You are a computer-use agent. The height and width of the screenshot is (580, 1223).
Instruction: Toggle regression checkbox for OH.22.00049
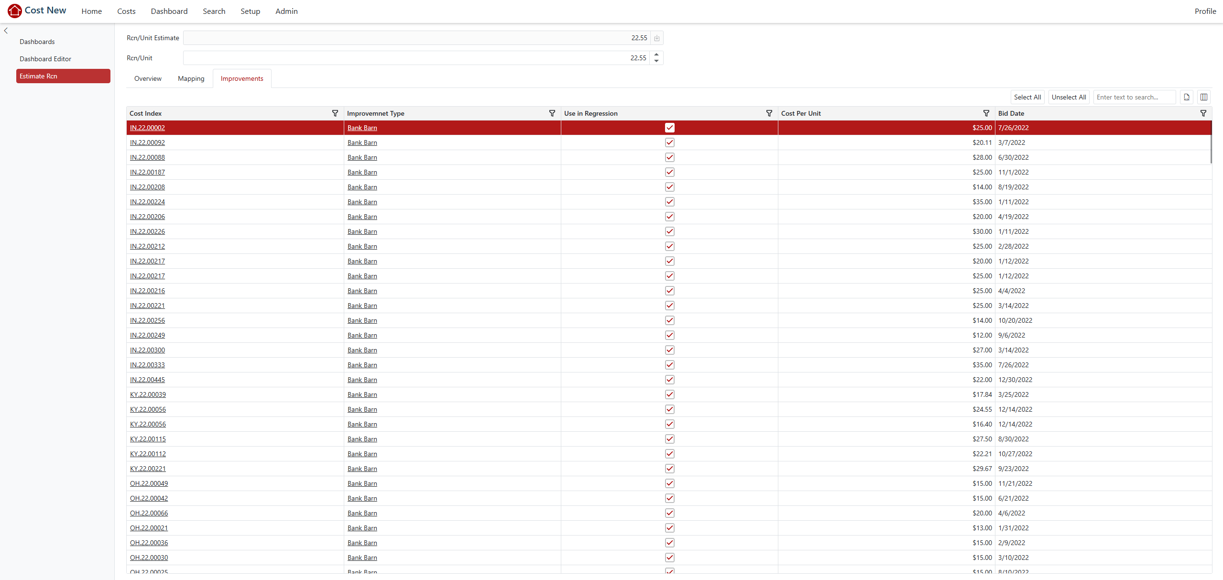(x=669, y=483)
